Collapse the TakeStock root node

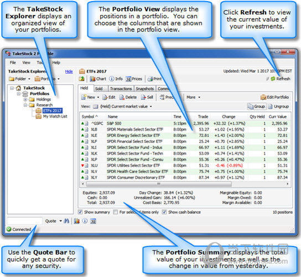click(12, 88)
